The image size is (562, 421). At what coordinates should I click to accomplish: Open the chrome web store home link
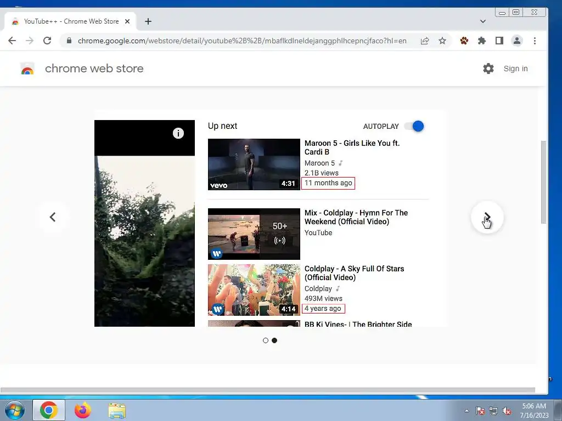(x=94, y=69)
